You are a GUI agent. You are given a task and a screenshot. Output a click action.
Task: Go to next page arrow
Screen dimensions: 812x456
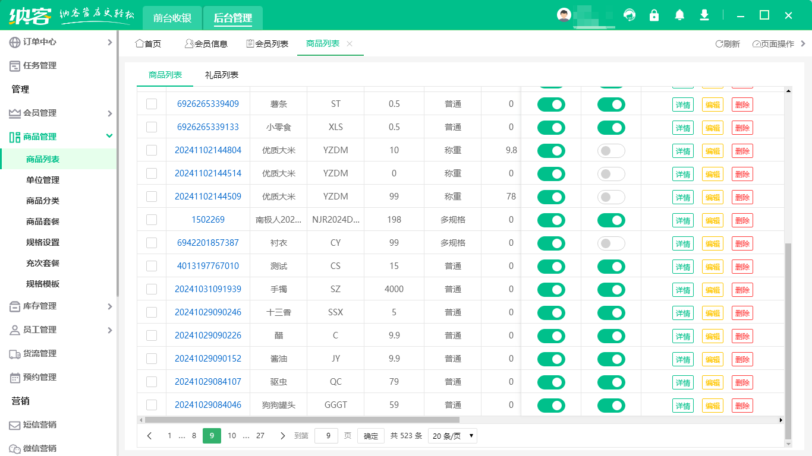282,436
